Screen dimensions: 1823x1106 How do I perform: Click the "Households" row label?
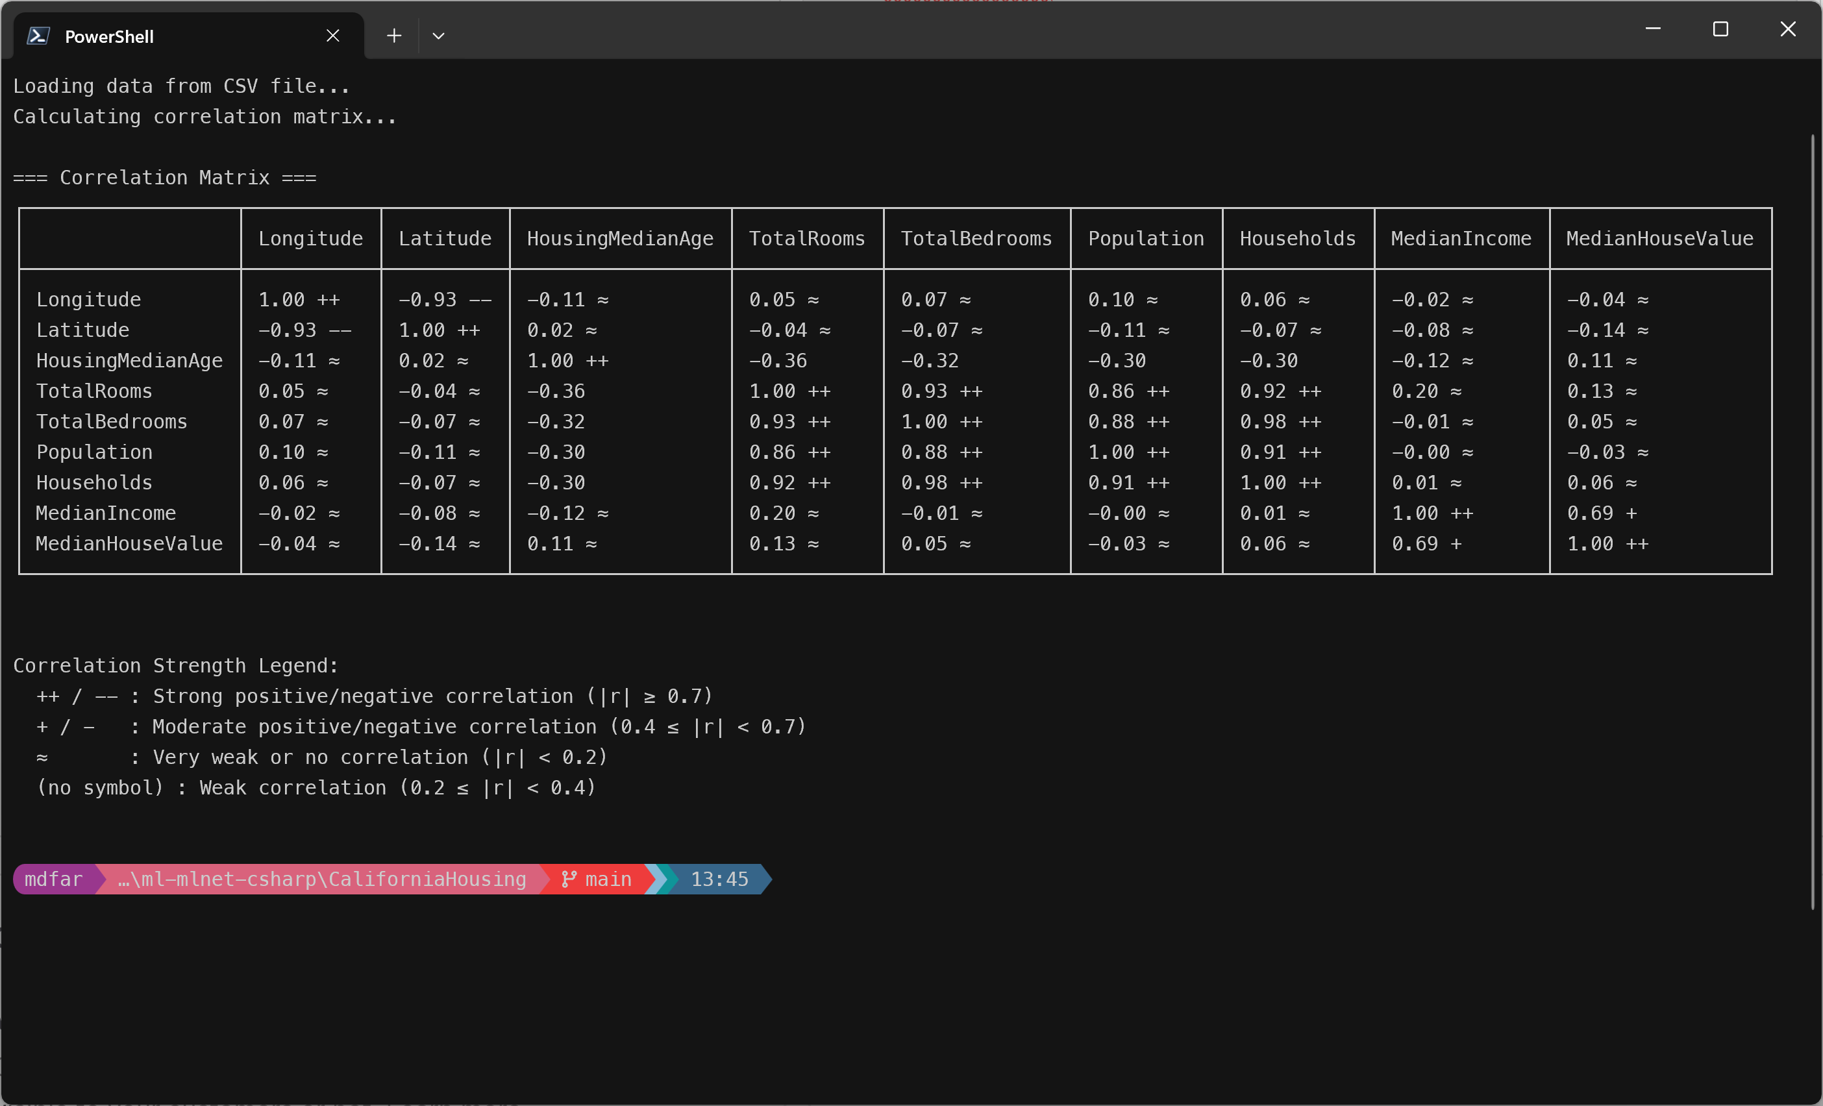coord(93,482)
